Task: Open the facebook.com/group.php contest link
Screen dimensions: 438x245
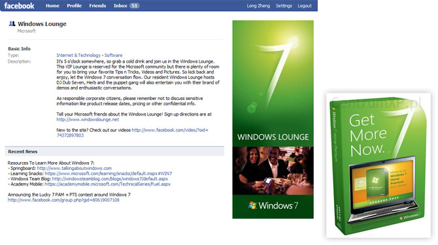Action: 63,200
